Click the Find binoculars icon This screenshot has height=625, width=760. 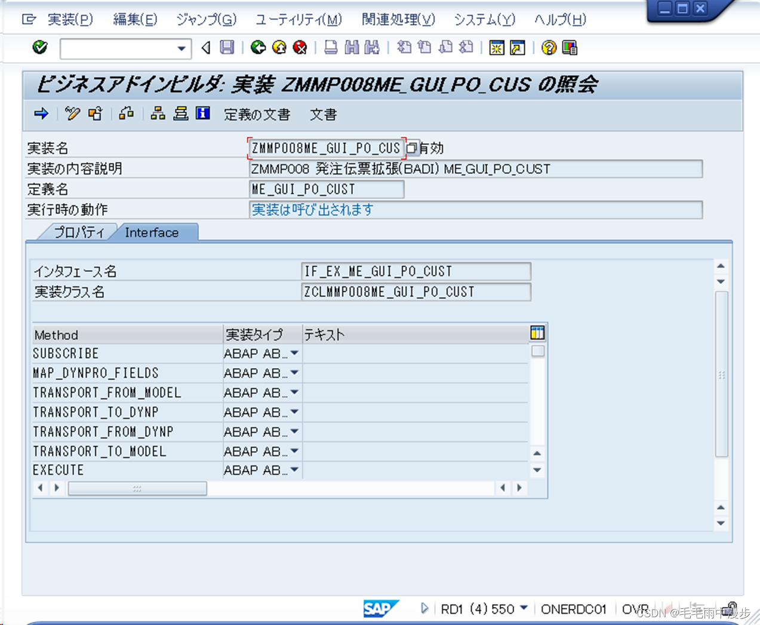352,47
